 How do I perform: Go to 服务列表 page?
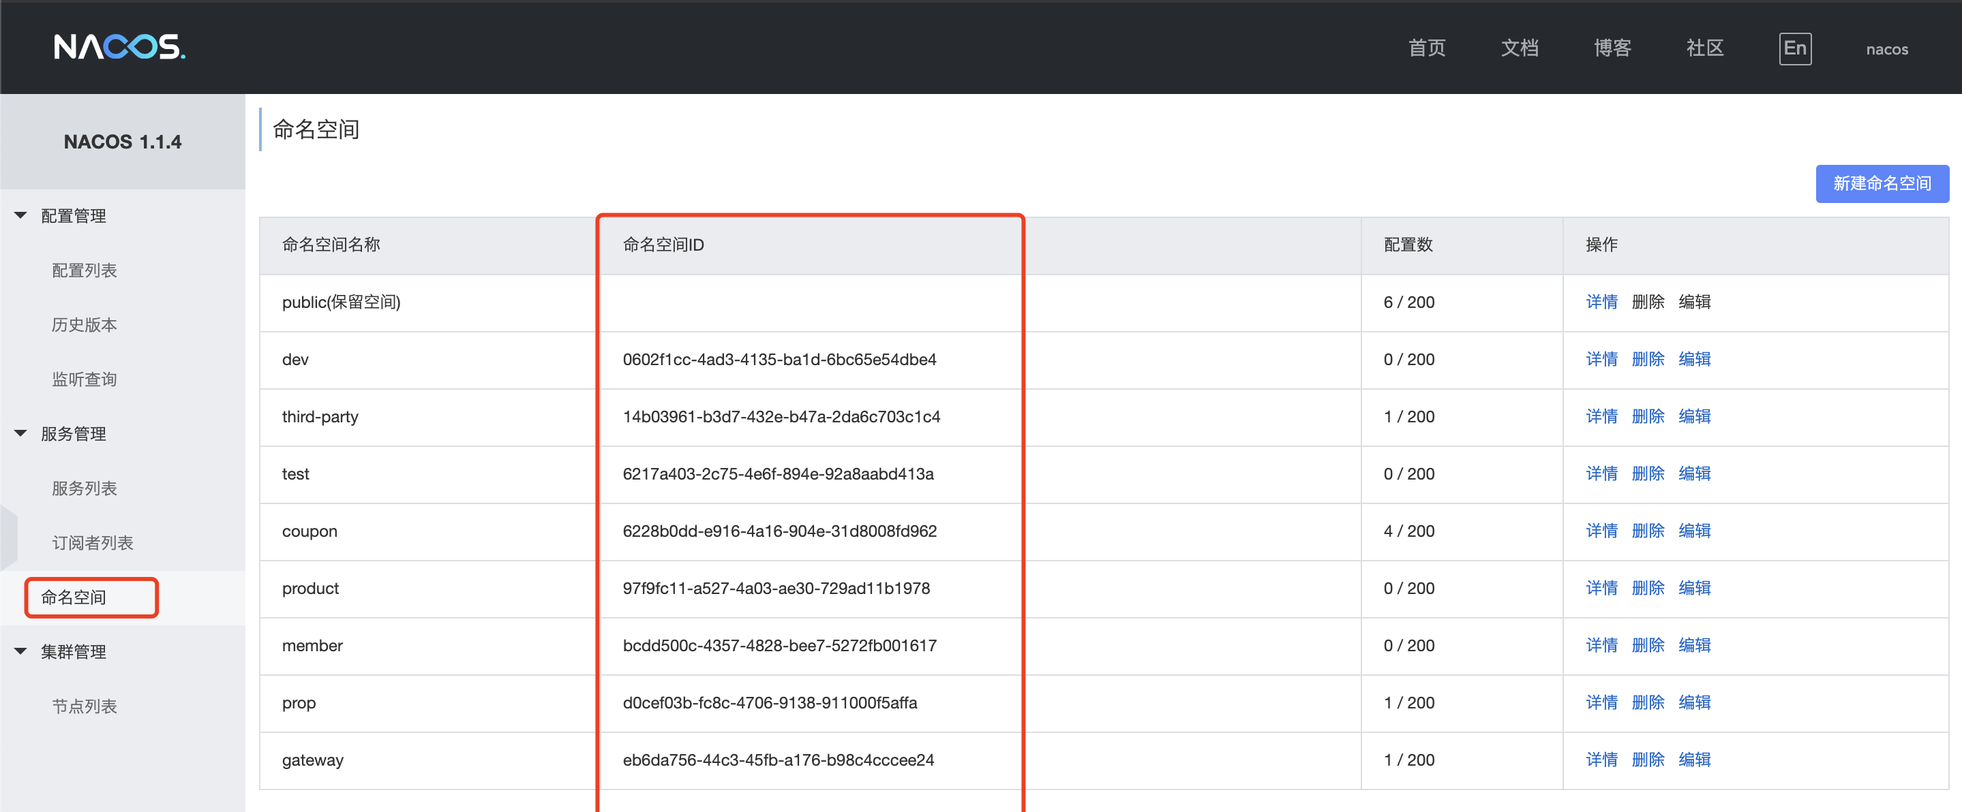(x=85, y=488)
